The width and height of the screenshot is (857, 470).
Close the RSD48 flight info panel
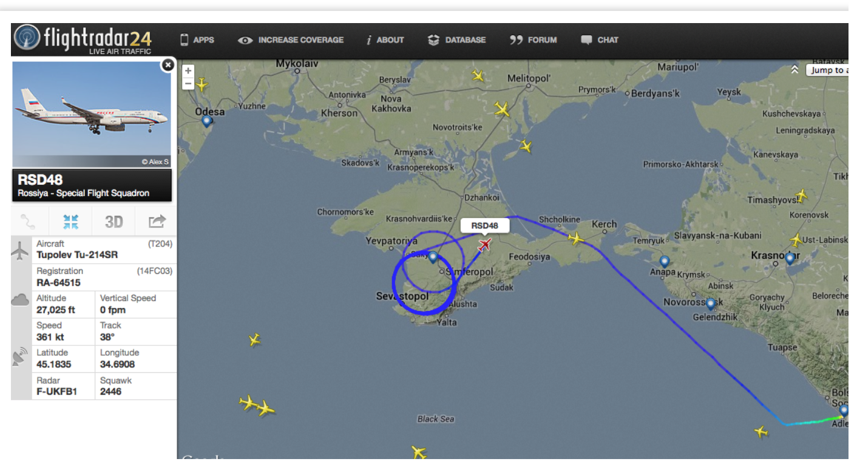point(168,65)
